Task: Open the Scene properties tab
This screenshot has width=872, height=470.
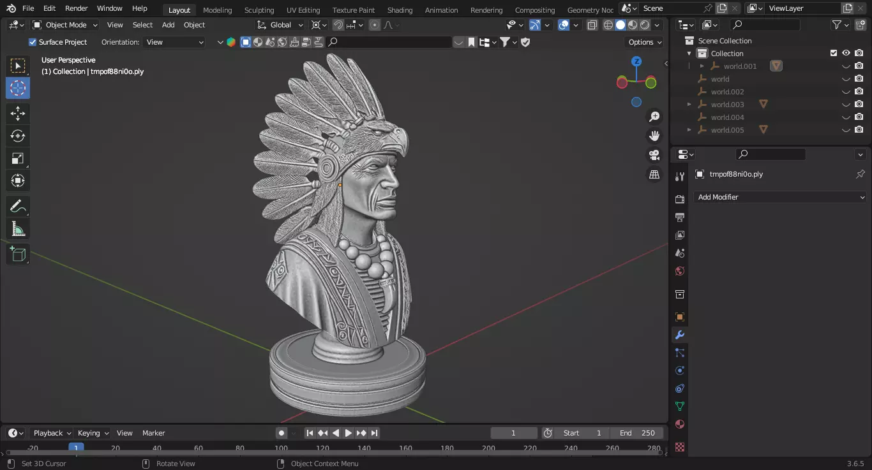Action: [680, 253]
